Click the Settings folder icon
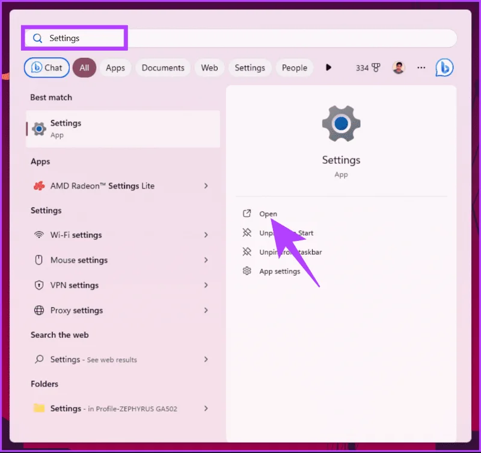The image size is (481, 453). coord(39,408)
